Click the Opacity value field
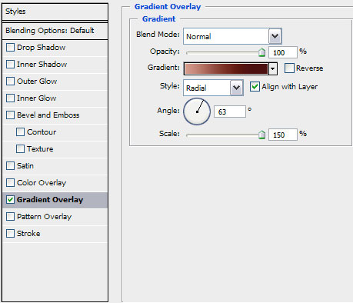 (283, 52)
